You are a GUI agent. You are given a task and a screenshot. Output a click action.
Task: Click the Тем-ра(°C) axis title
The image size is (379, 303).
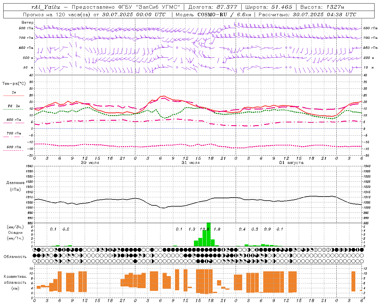[14, 84]
